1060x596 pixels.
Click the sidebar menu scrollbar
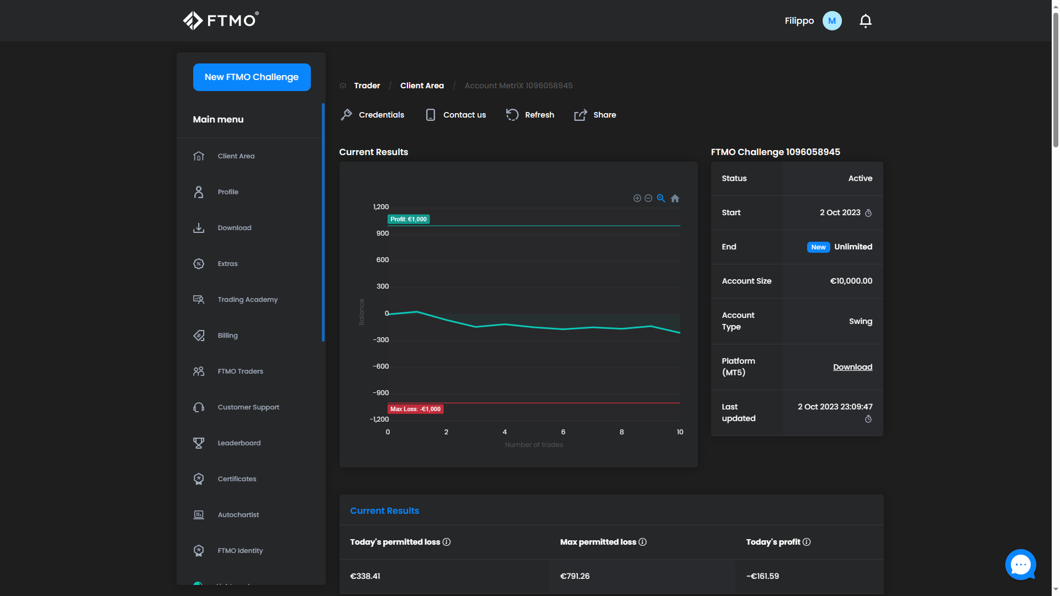tap(323, 222)
